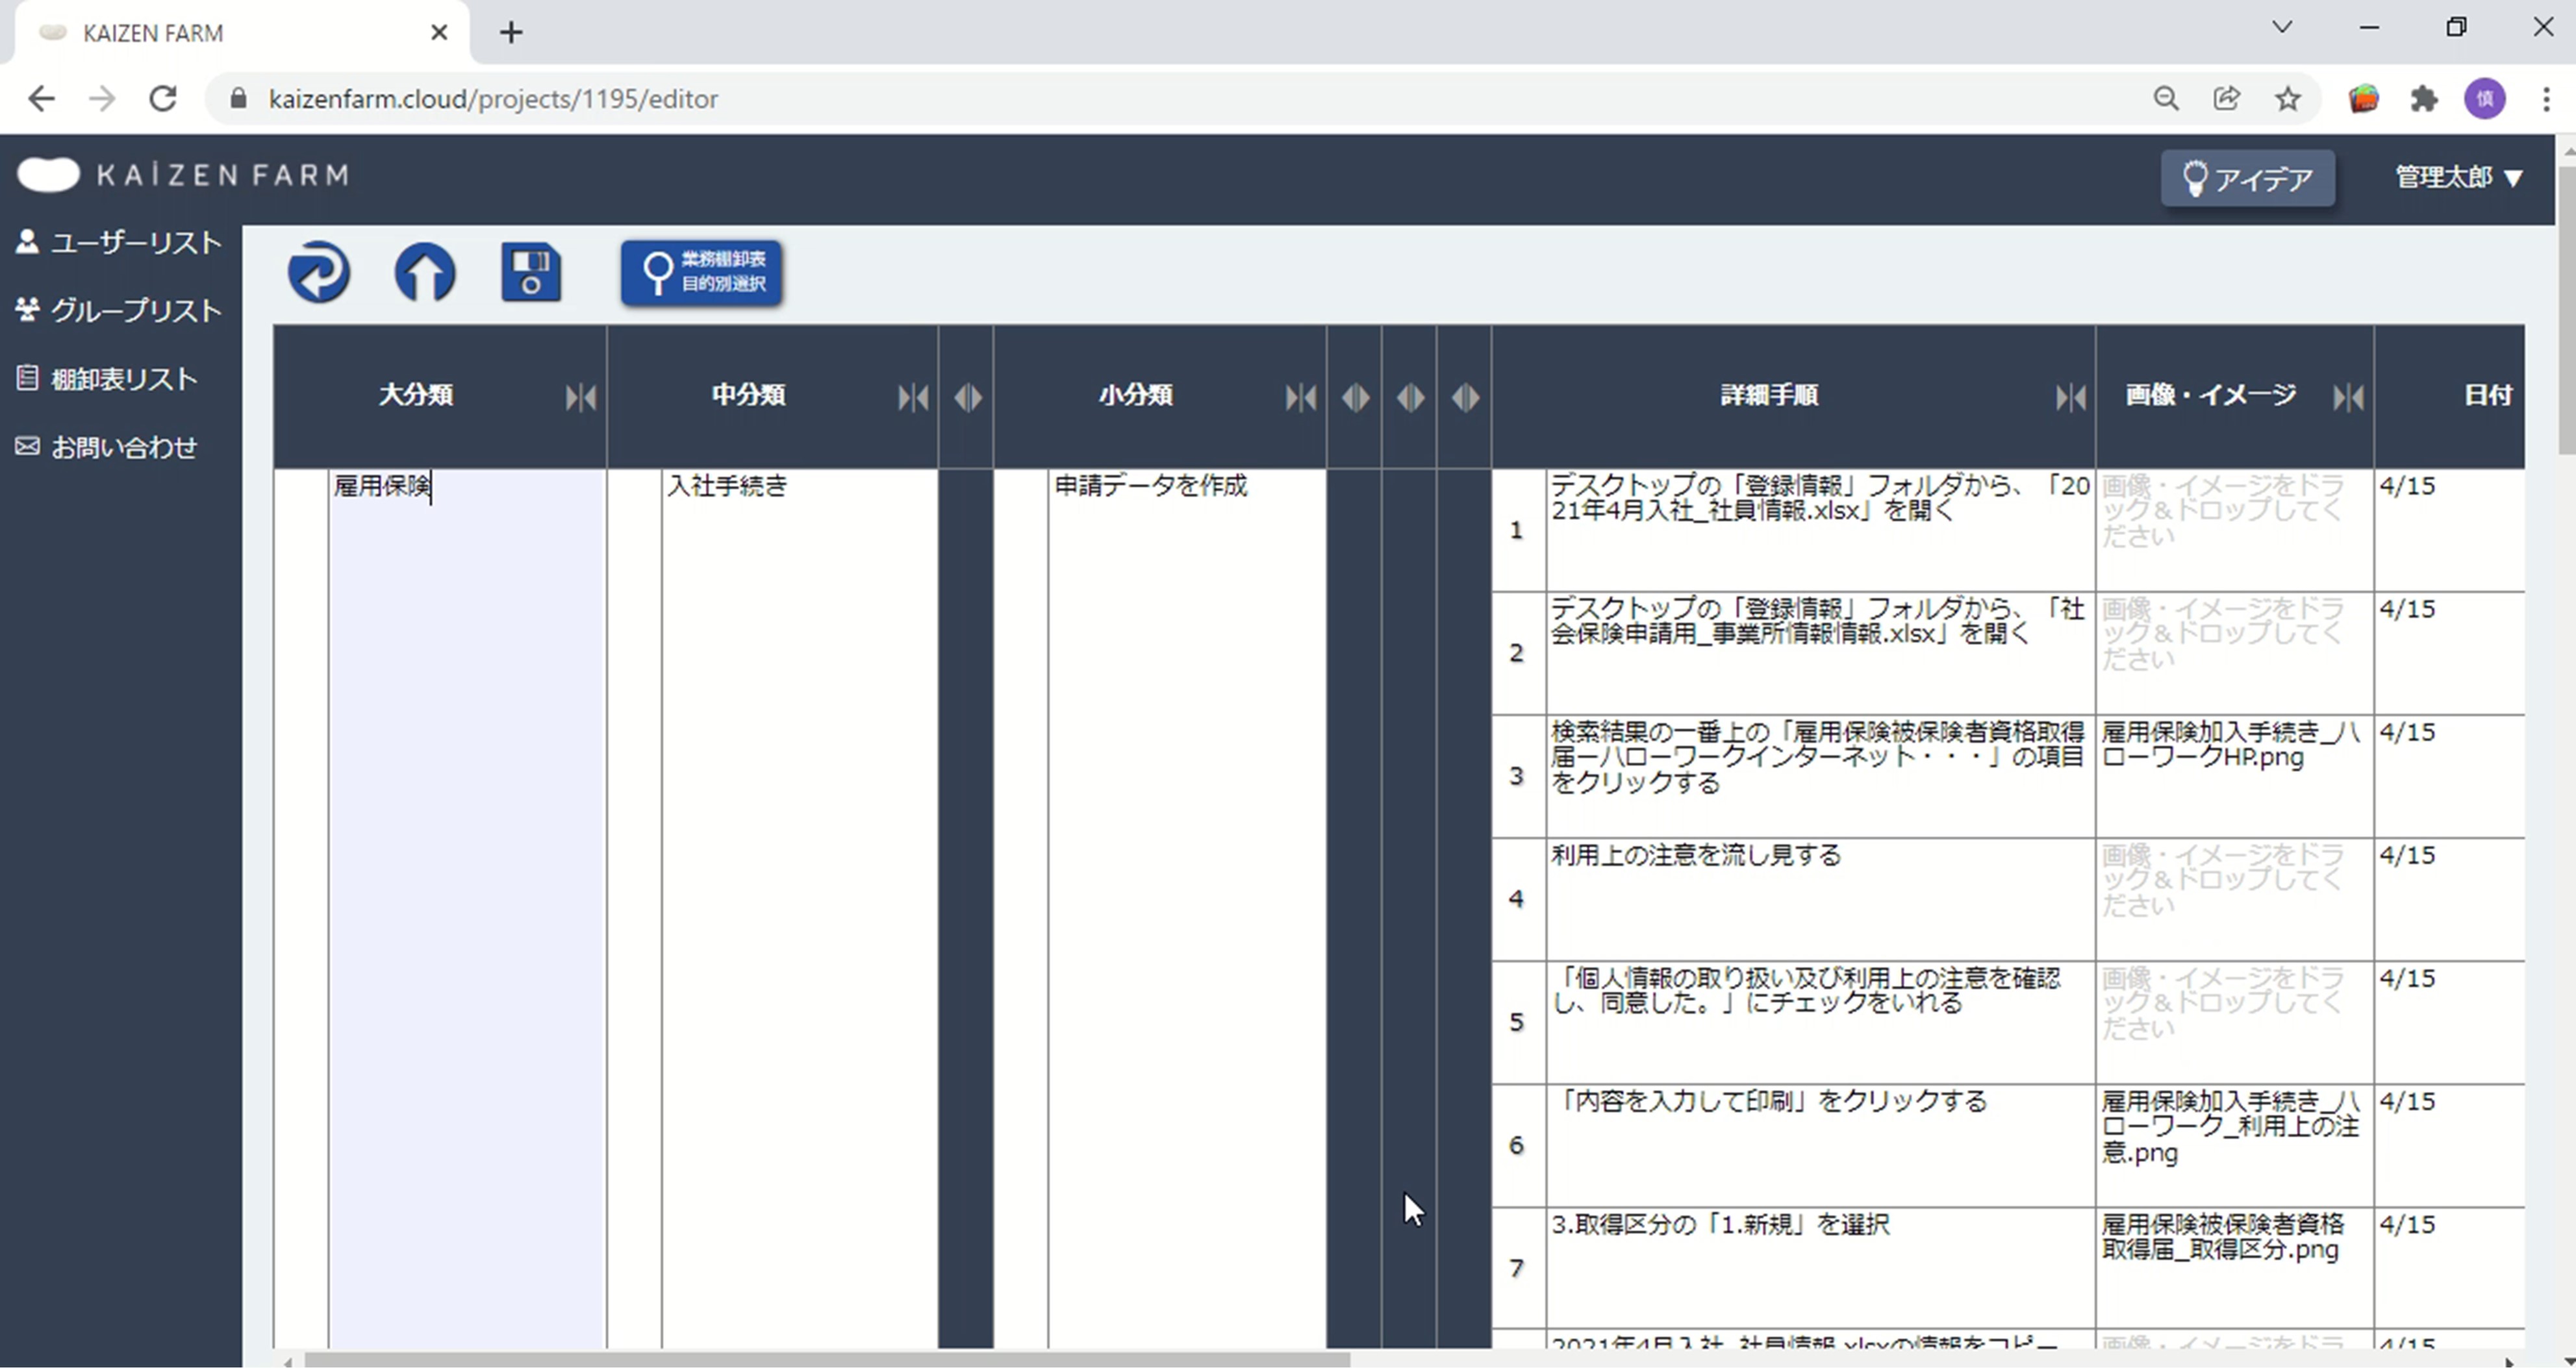The image size is (2576, 1368).
Task: Click the image drop area in row 2
Action: (2234, 653)
